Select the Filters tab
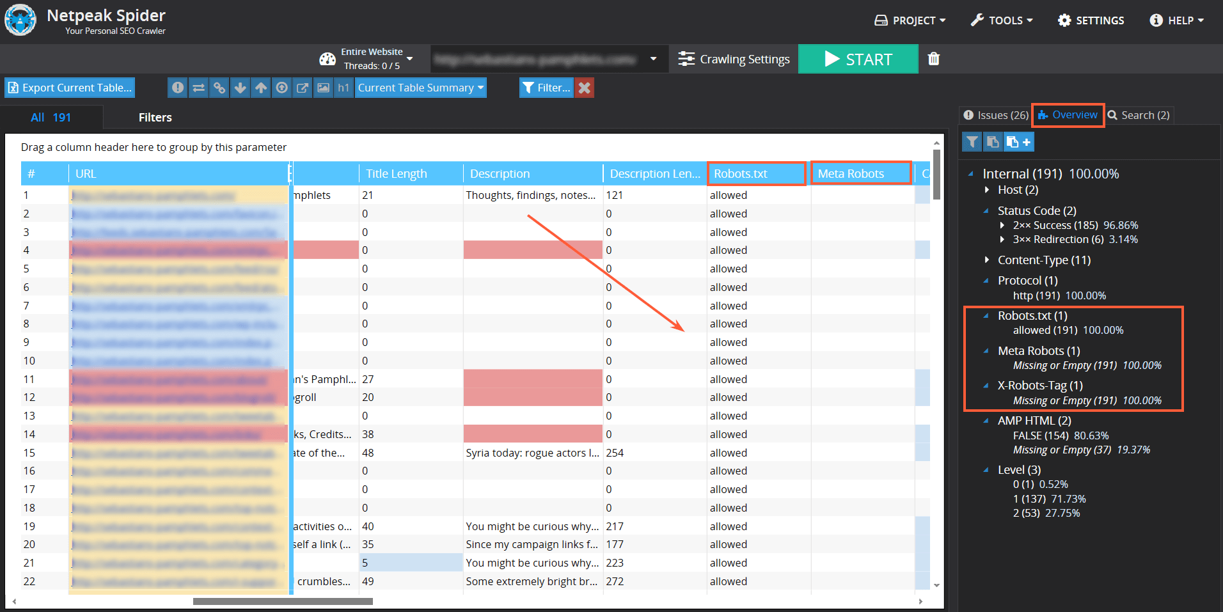The width and height of the screenshot is (1223, 612). (155, 117)
